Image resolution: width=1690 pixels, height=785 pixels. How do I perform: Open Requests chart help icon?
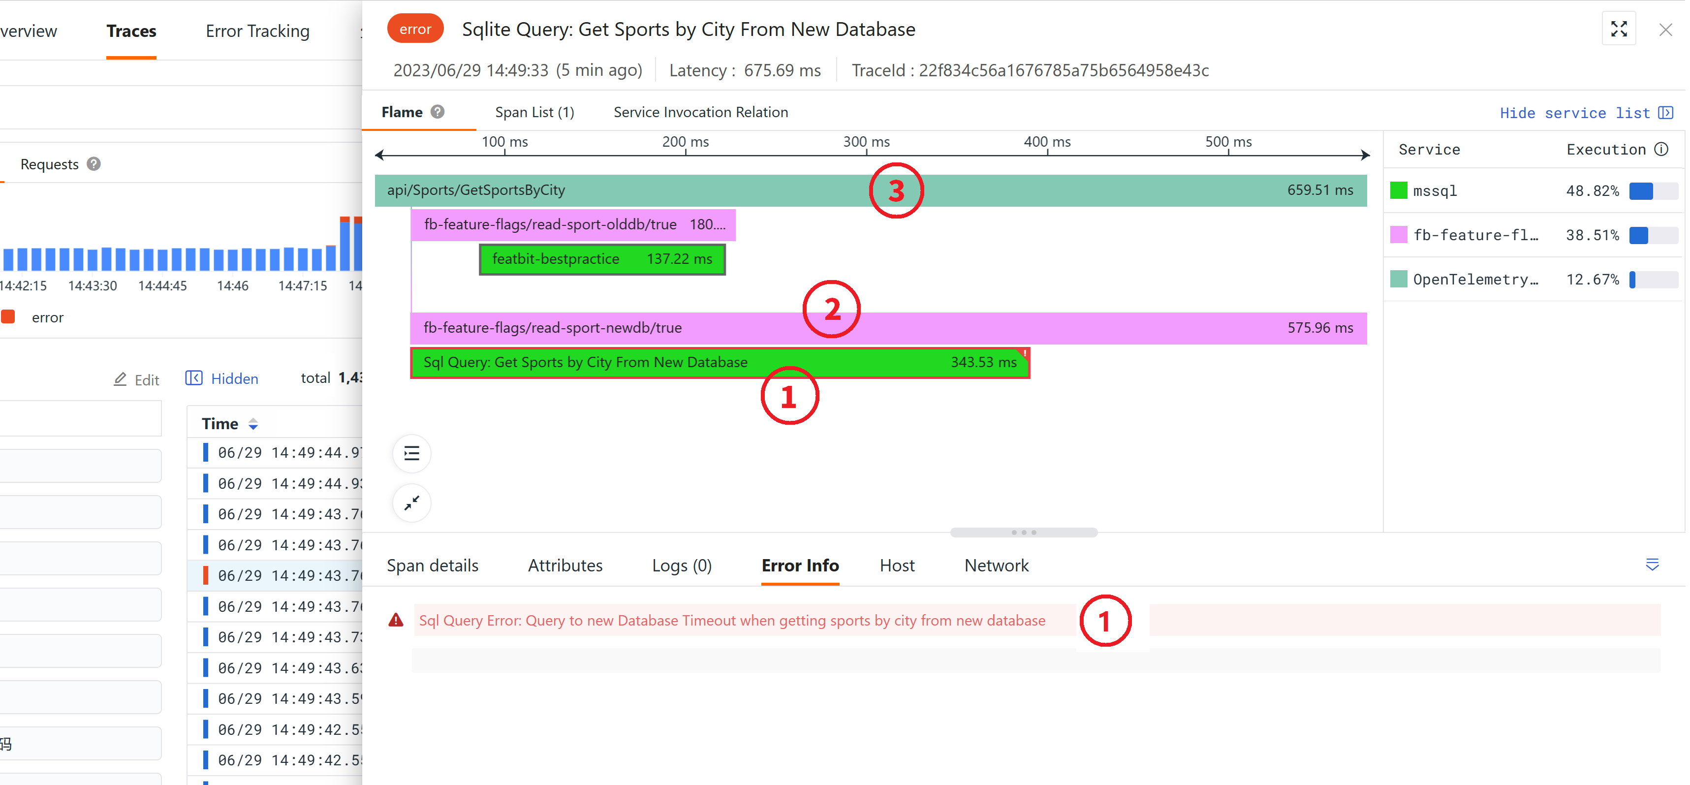click(x=94, y=164)
